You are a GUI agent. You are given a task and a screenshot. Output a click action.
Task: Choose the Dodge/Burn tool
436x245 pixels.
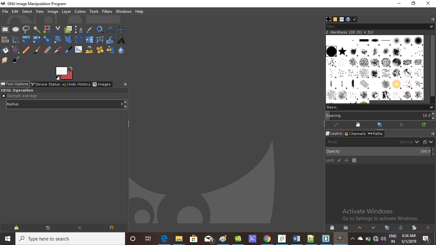click(16, 60)
